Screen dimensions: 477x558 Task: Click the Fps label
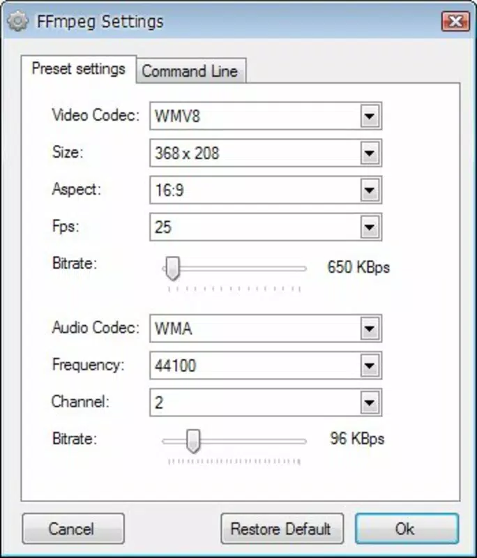pos(66,226)
